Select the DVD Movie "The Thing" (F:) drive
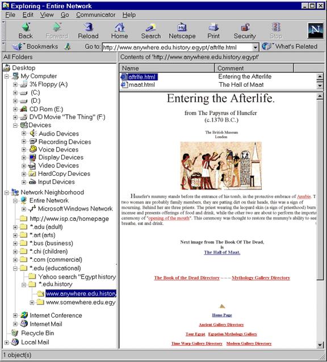 coord(62,117)
